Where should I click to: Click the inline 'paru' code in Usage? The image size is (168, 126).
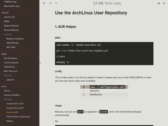point(80,112)
